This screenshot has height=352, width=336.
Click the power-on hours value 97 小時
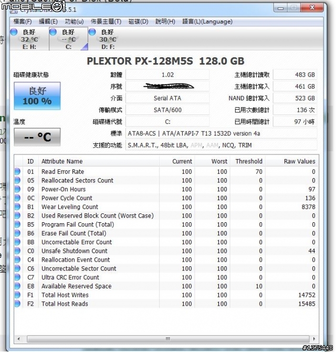pos(295,122)
